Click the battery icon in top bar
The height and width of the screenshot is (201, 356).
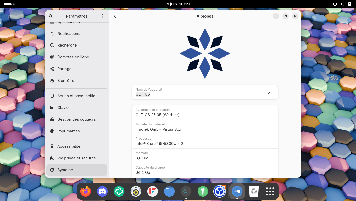pos(350,4)
